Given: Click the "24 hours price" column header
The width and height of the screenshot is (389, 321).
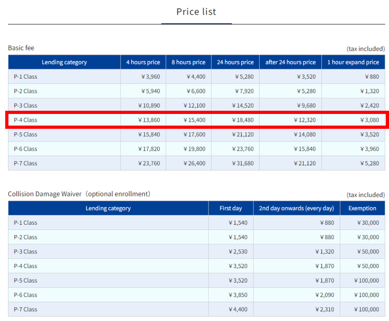Looking at the screenshot, I should (235, 62).
